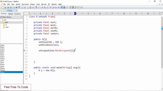This screenshot has width=163, height=91.
Task: Click the Go to Line icon
Action: (x=50, y=7)
